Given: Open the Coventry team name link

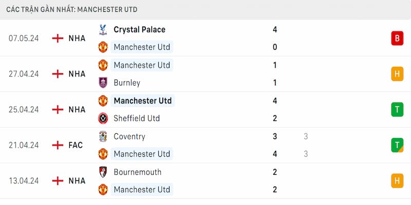Looking at the screenshot, I should click(x=129, y=136).
